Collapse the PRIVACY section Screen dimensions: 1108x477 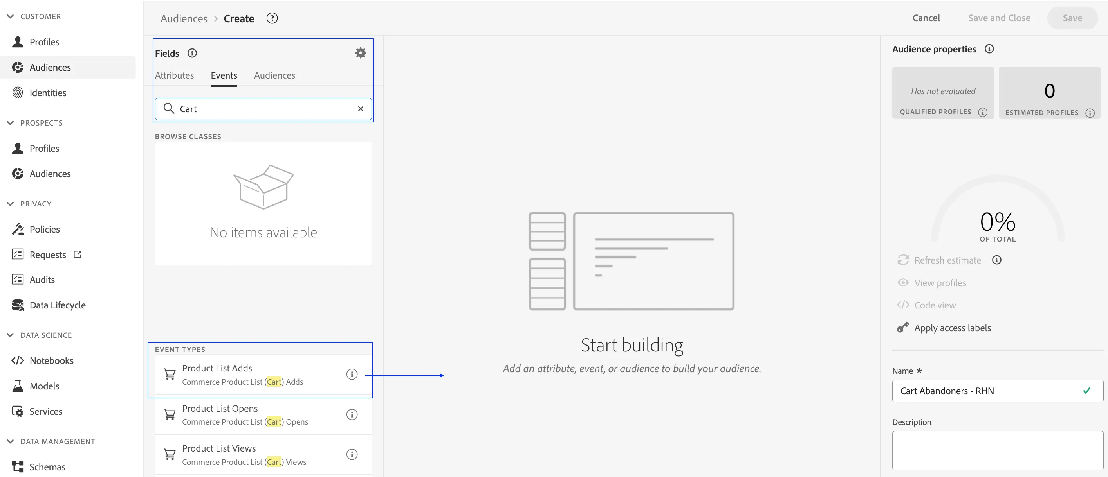coord(10,204)
